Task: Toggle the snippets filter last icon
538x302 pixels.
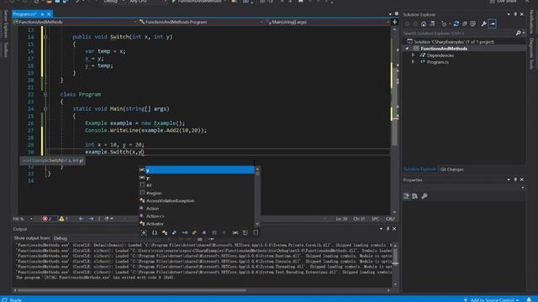Action: [256, 233]
